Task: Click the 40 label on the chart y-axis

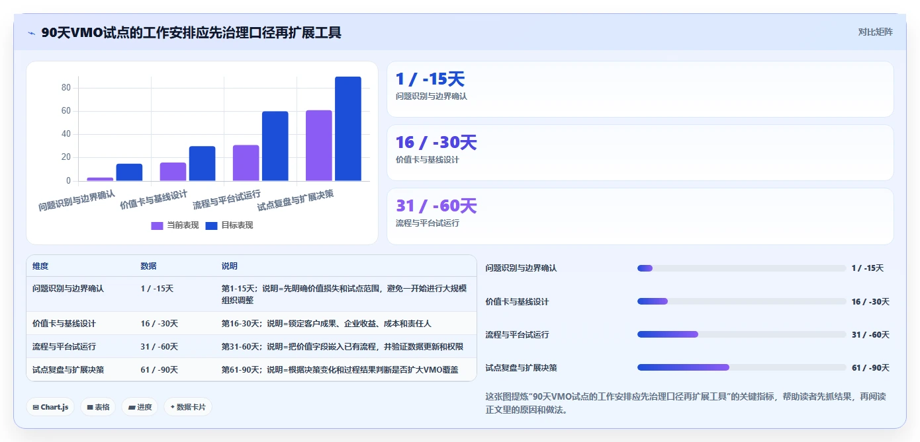Action: click(66, 134)
